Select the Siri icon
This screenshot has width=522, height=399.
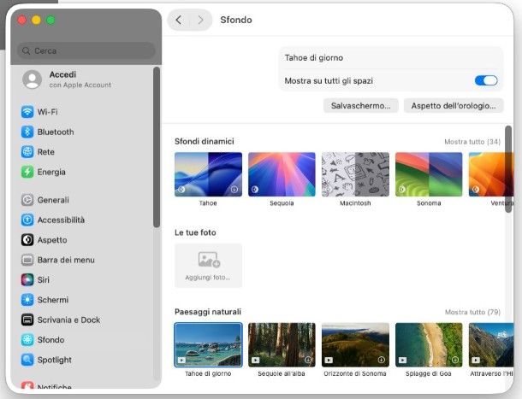(x=27, y=279)
